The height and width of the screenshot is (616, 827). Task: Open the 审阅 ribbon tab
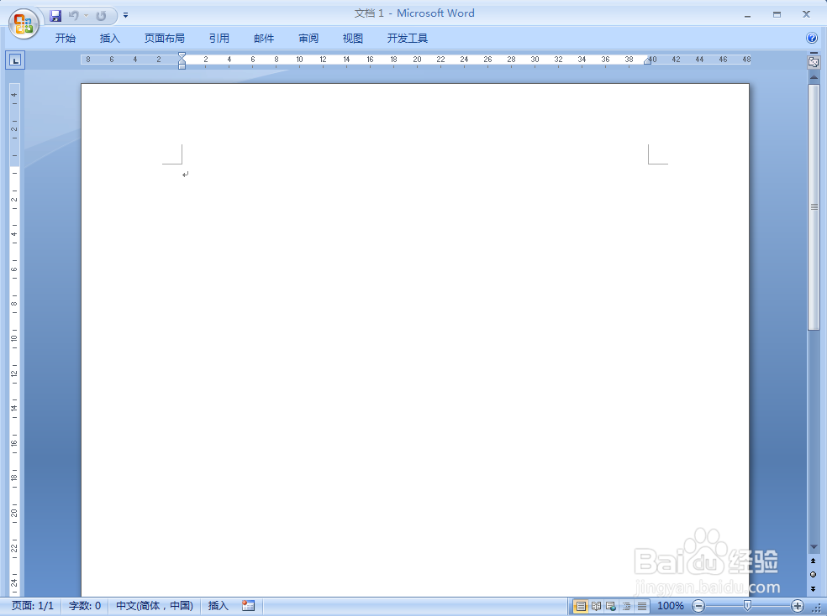(x=308, y=39)
